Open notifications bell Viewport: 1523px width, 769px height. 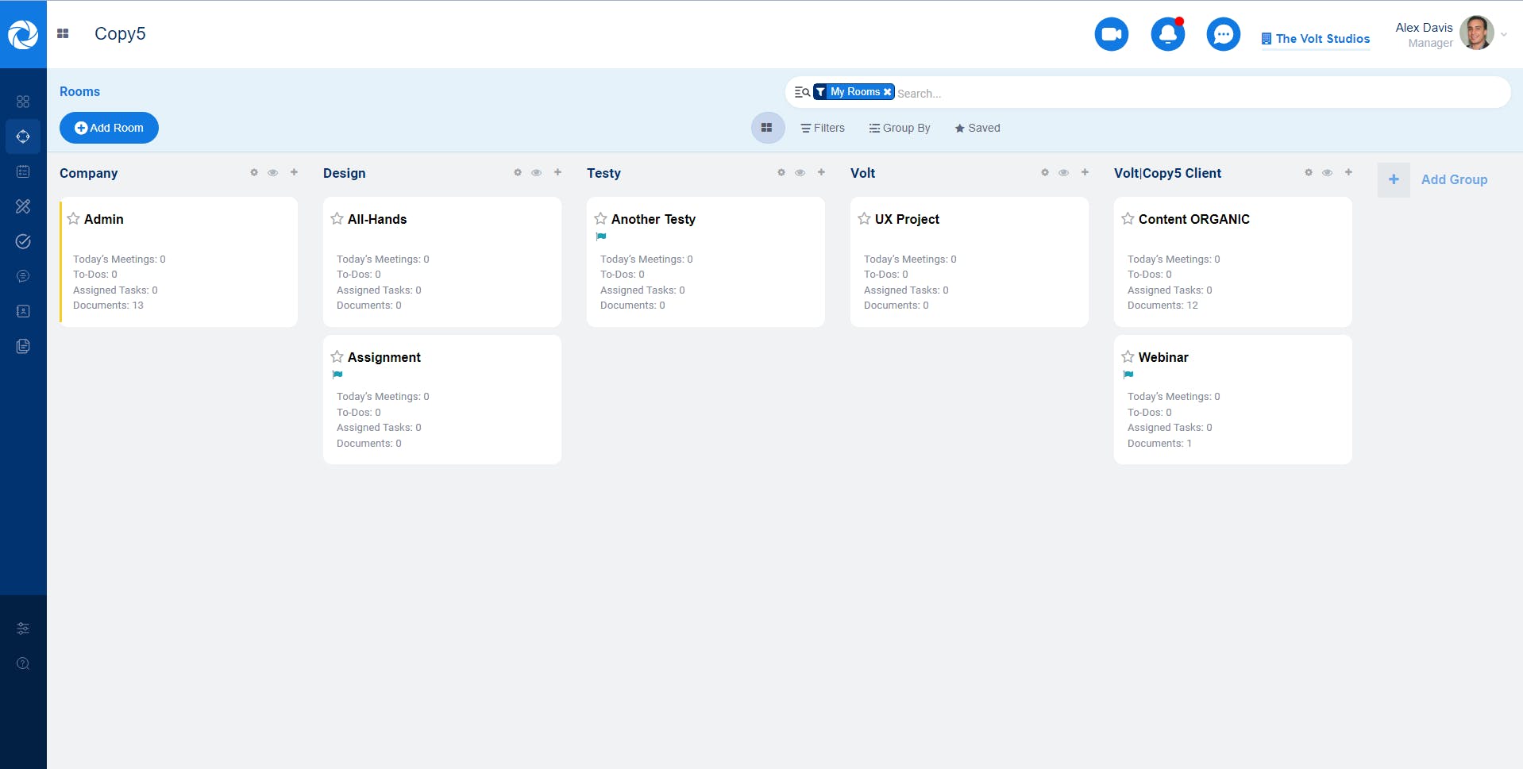pos(1167,34)
